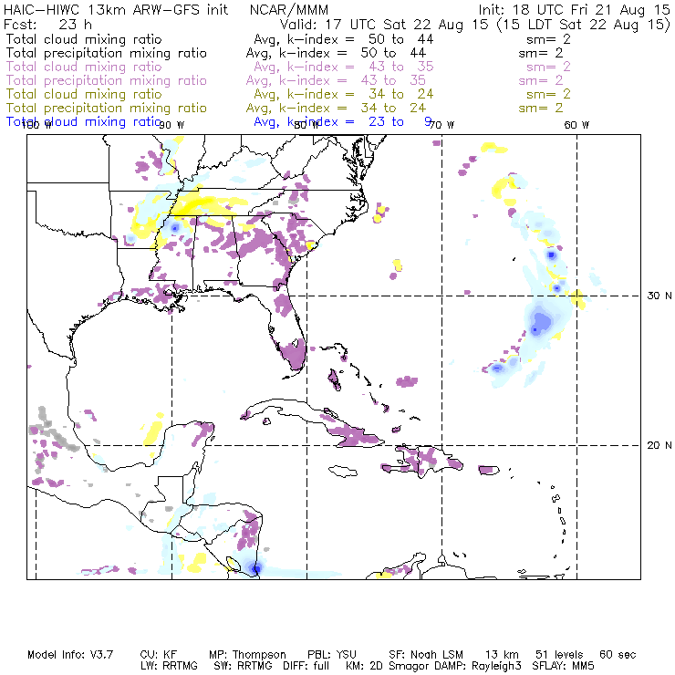675x675 pixels.
Task: Click the Puerto Rico island outline on the map
Action: point(489,470)
